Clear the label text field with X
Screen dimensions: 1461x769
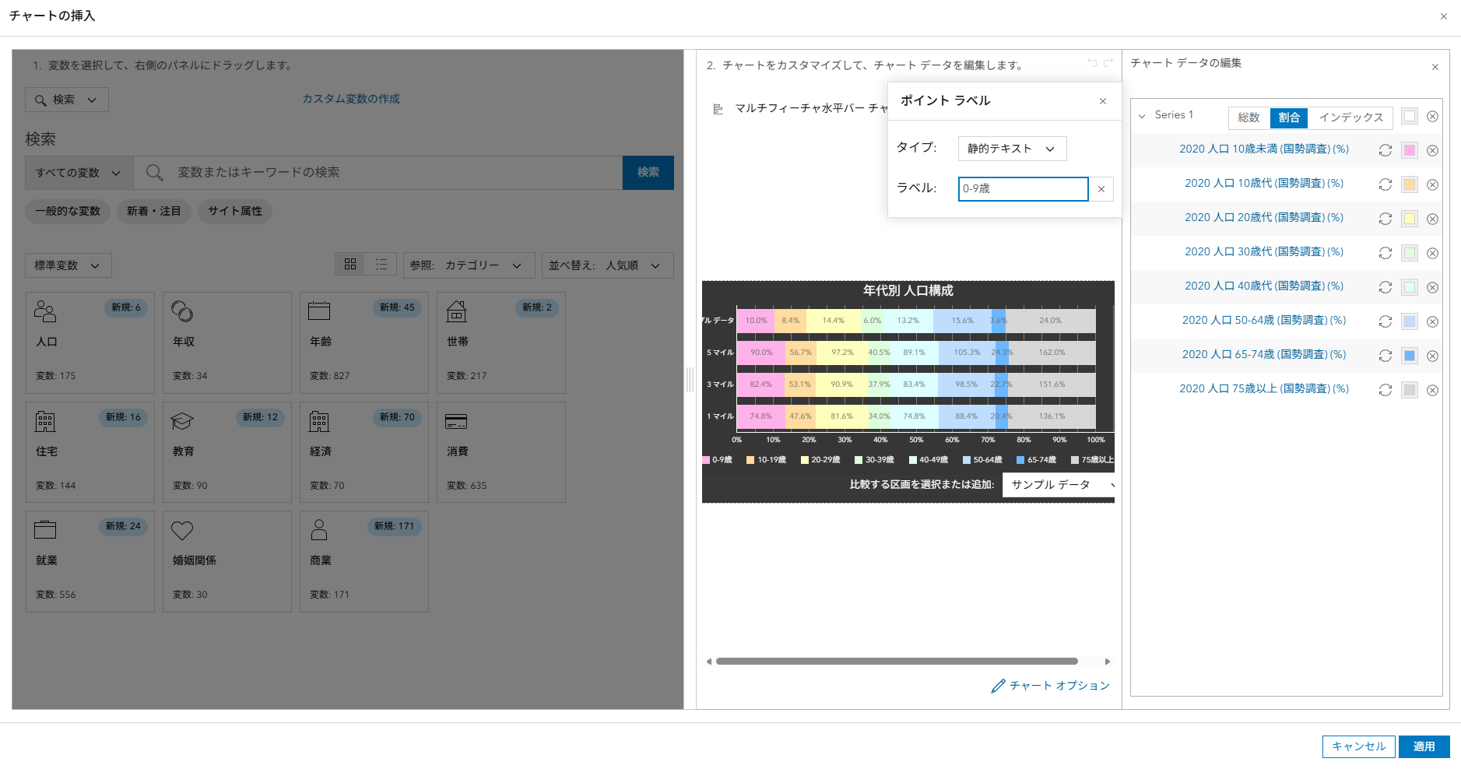[1101, 189]
